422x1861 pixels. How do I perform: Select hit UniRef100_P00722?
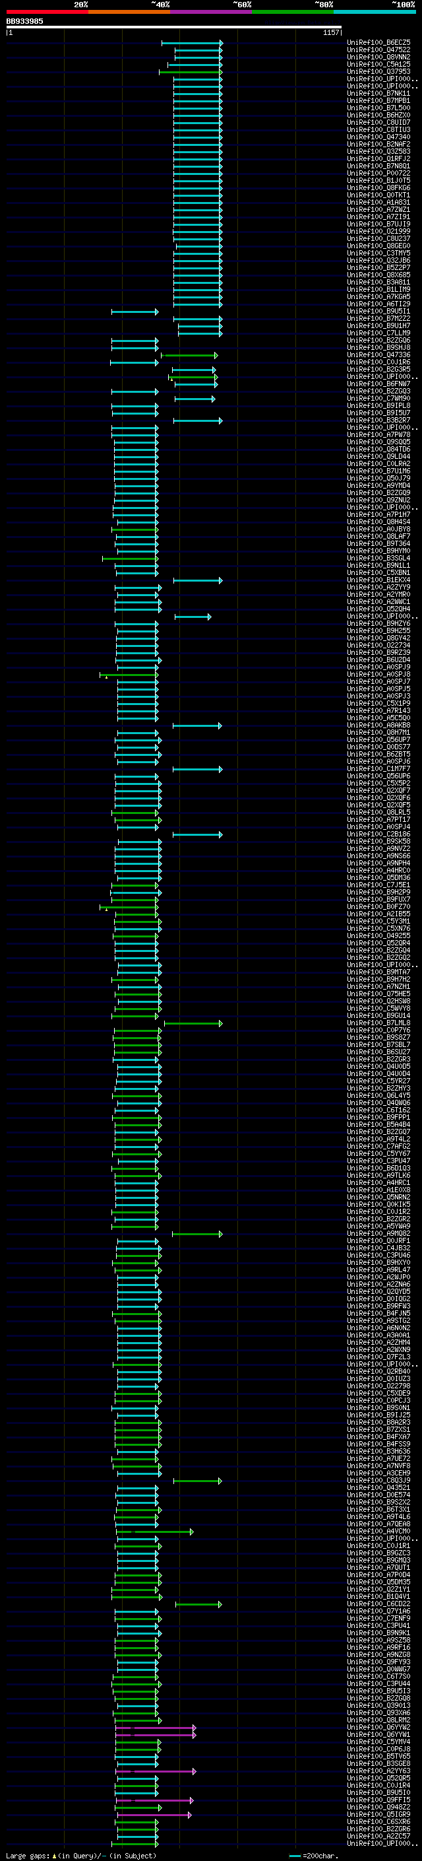click(x=378, y=174)
